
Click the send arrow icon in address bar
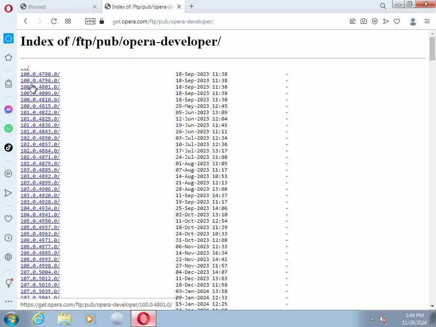coord(386,21)
